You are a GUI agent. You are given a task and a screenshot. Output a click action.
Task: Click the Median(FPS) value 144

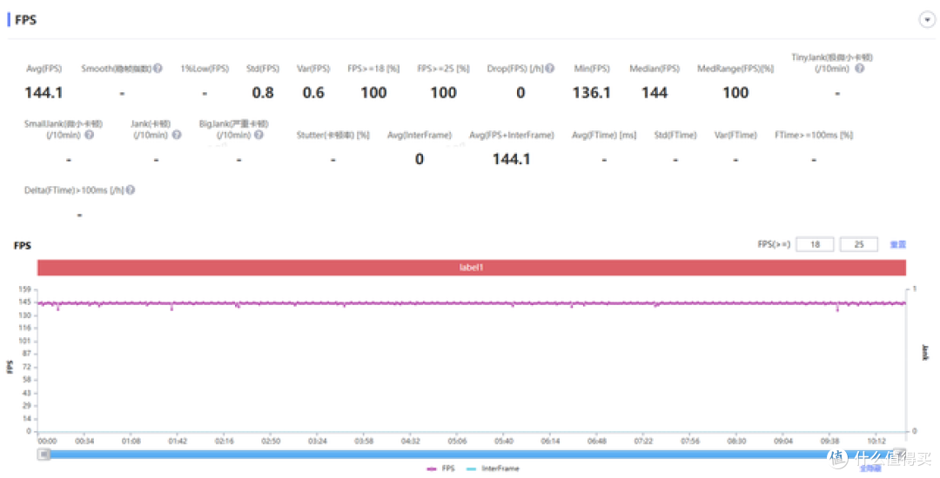[x=654, y=93]
